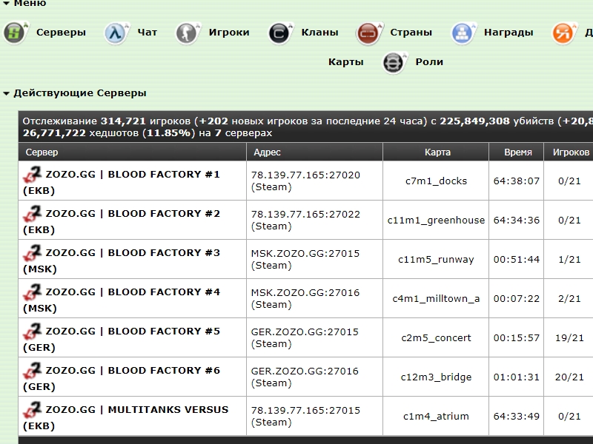593x444 pixels.
Task: Open the Награды awards icon
Action: (x=463, y=33)
